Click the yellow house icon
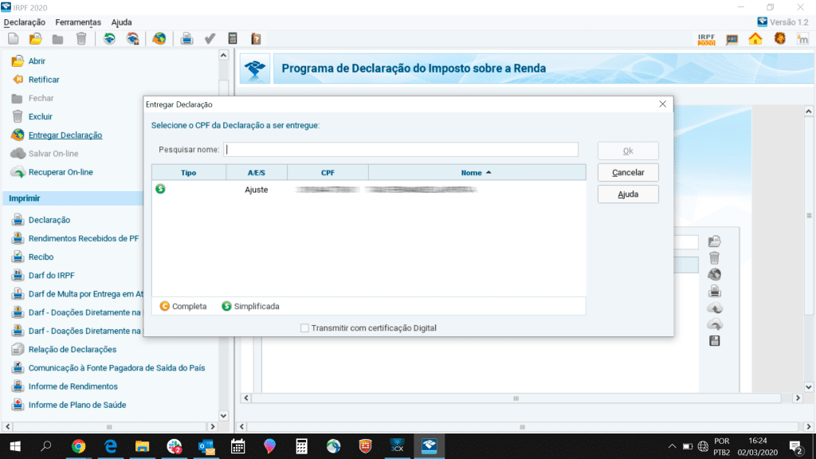The height and width of the screenshot is (459, 816). point(755,39)
